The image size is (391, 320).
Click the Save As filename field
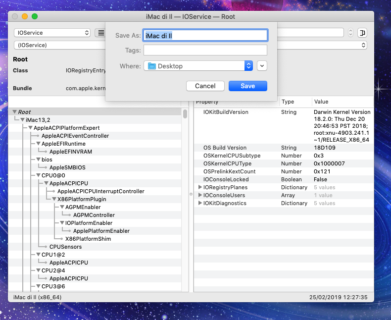(205, 36)
